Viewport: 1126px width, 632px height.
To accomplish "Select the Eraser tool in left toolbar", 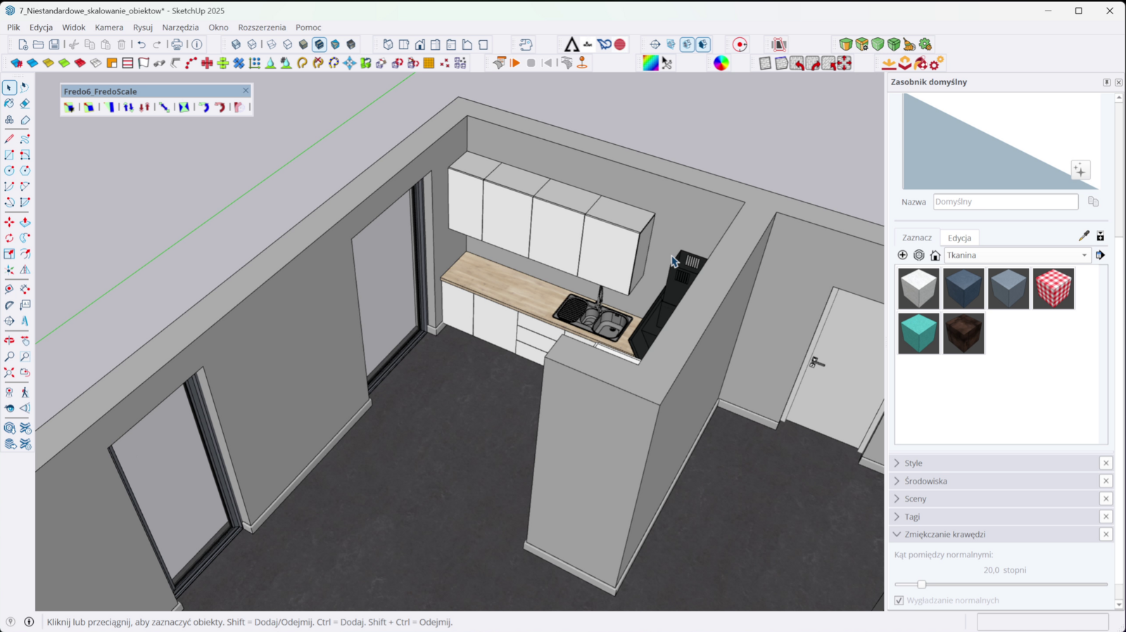I will [x=25, y=103].
